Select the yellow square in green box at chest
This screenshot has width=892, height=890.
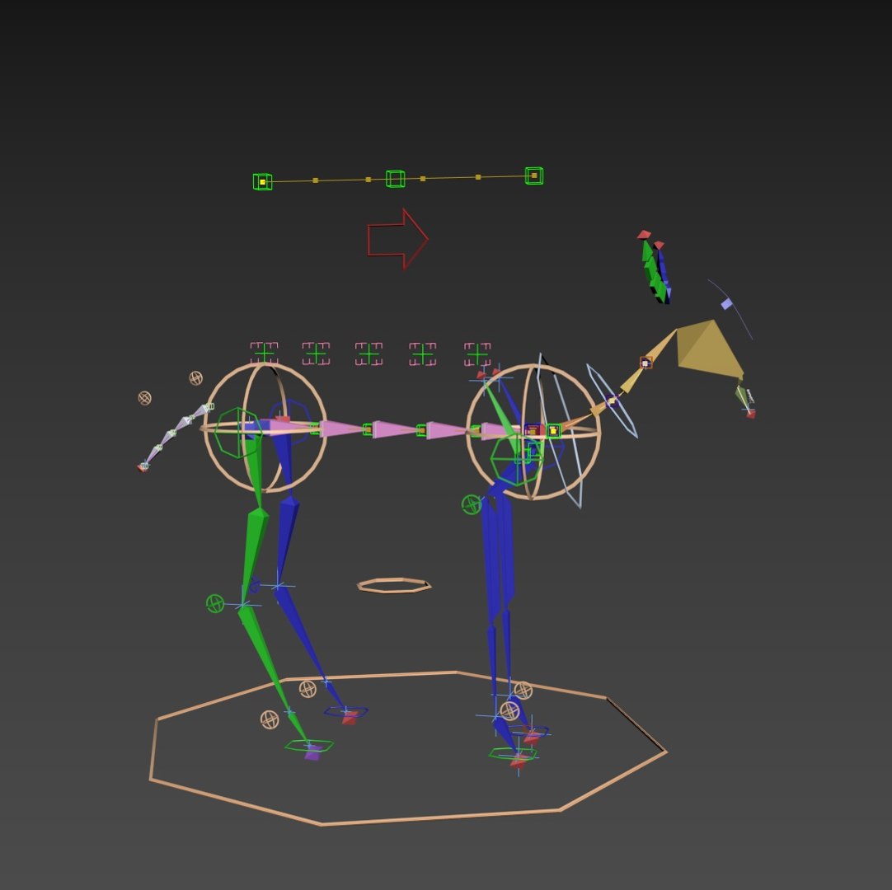[553, 431]
